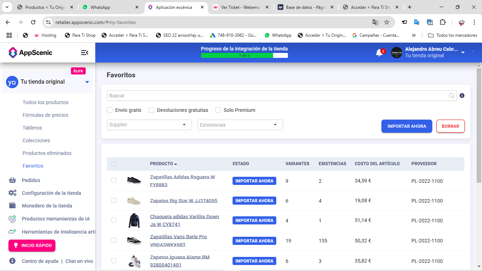Enable the Envío gratis checkbox
This screenshot has width=482, height=271.
(110, 110)
